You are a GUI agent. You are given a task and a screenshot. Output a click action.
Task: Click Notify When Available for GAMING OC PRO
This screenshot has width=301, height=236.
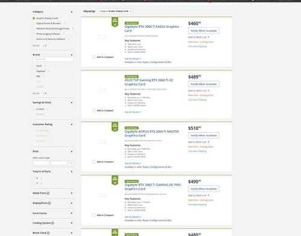(x=203, y=189)
